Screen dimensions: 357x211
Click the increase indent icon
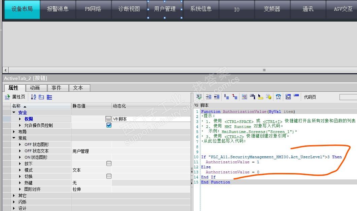point(208,97)
